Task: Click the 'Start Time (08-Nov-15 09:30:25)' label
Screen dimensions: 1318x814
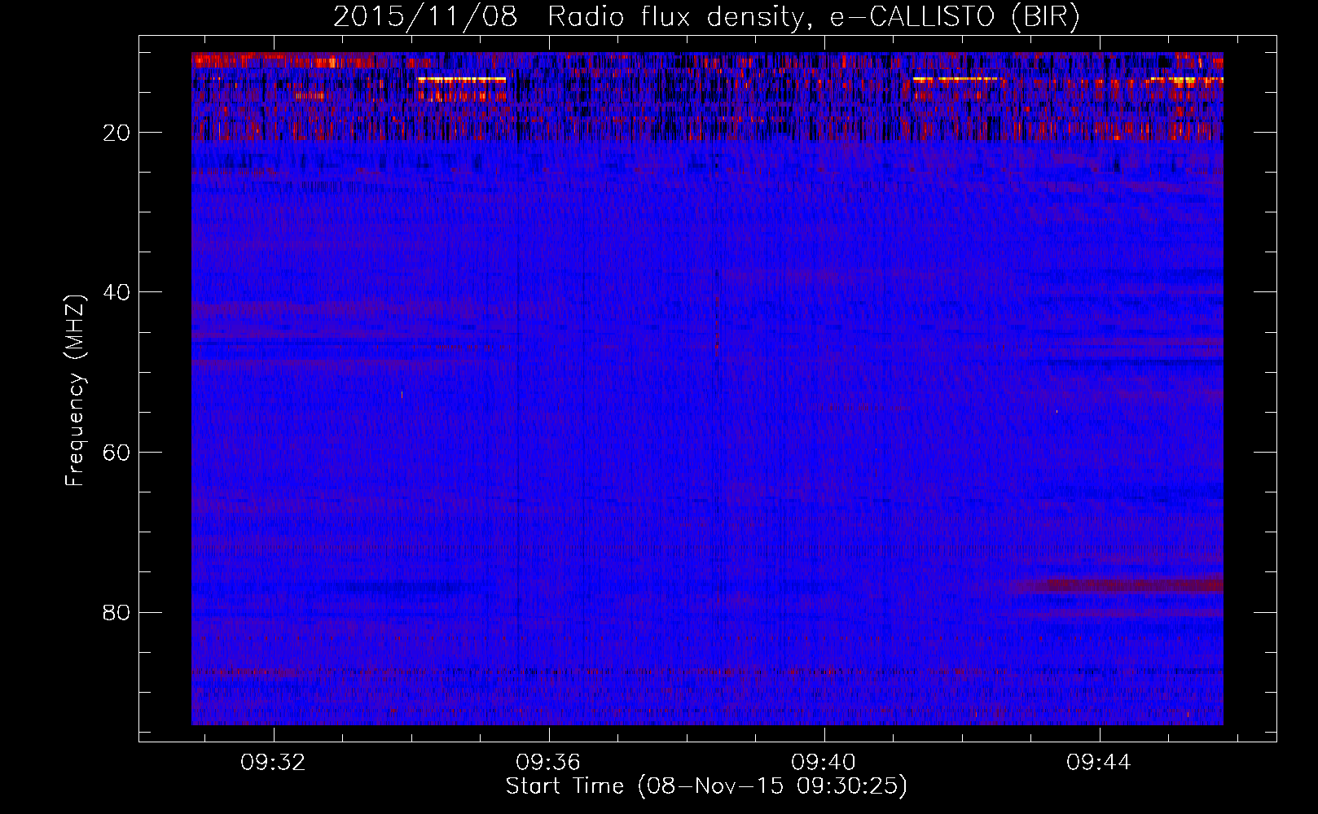Action: pyautogui.click(x=706, y=786)
